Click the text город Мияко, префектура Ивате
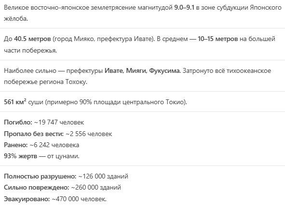Image resolution: width=285 pixels, height=206 pixels. pyautogui.click(x=103, y=39)
